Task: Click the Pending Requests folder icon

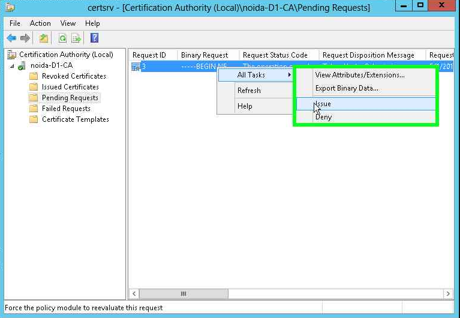Action: [34, 97]
